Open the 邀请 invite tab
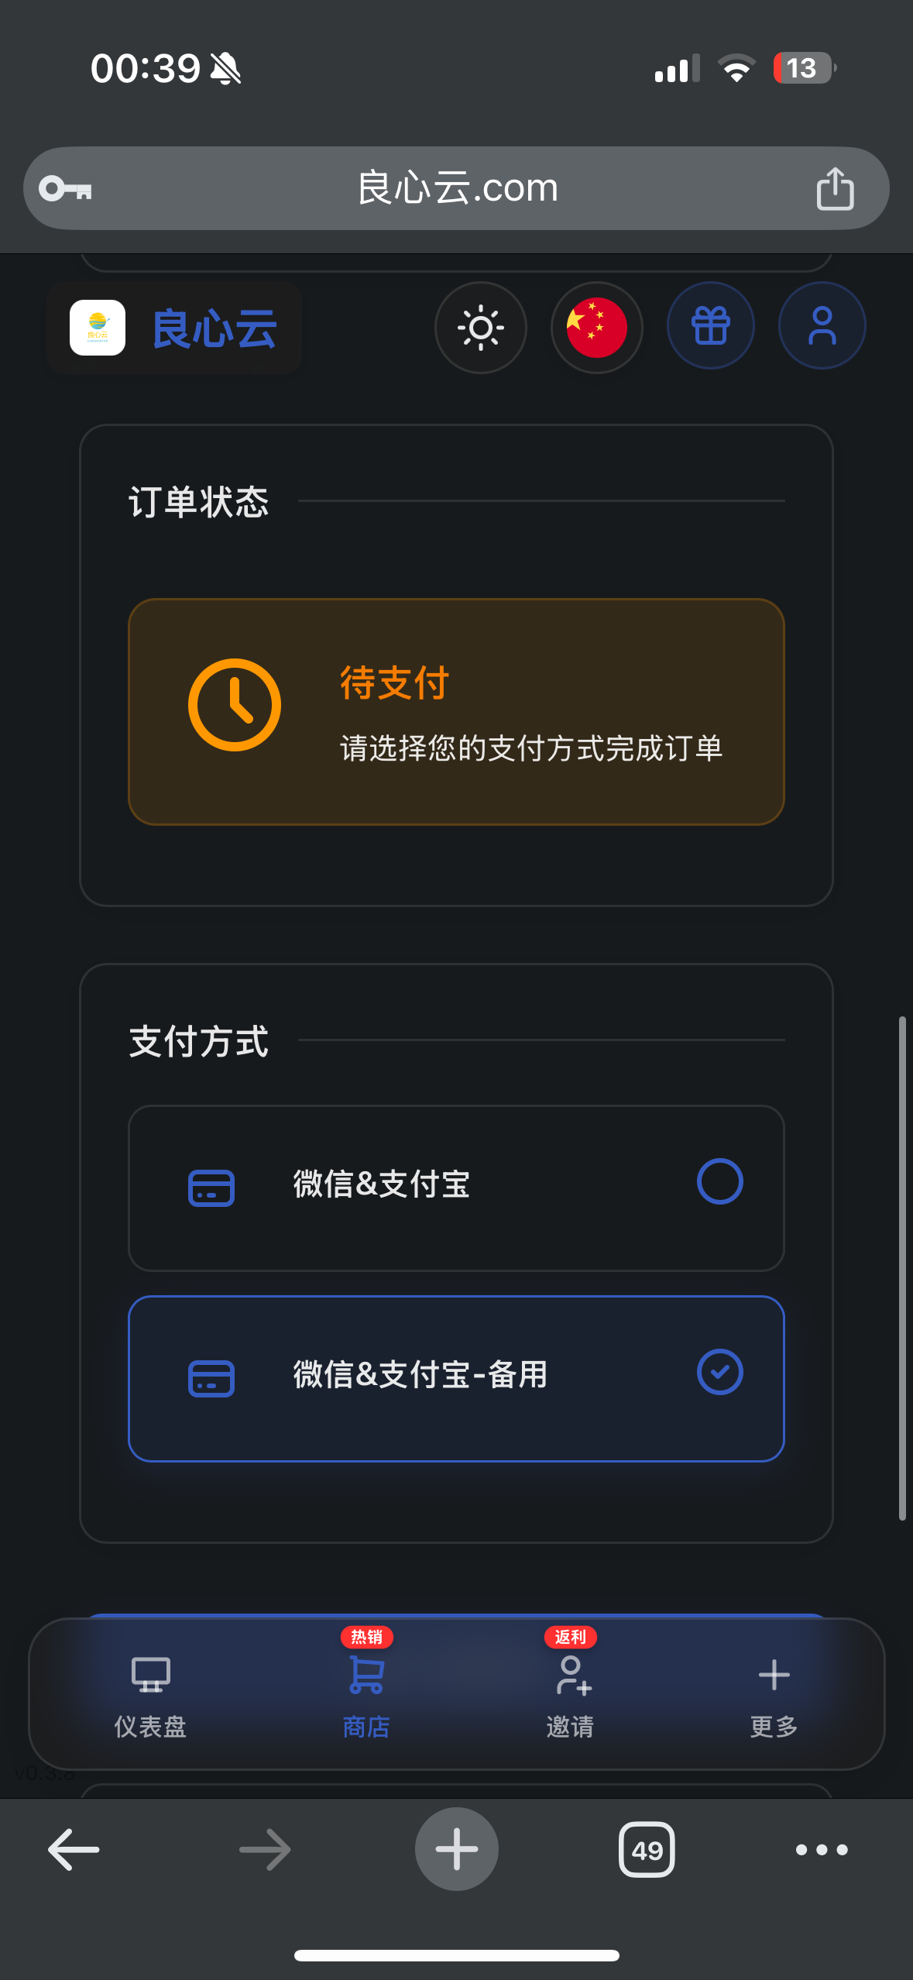 point(571,1694)
